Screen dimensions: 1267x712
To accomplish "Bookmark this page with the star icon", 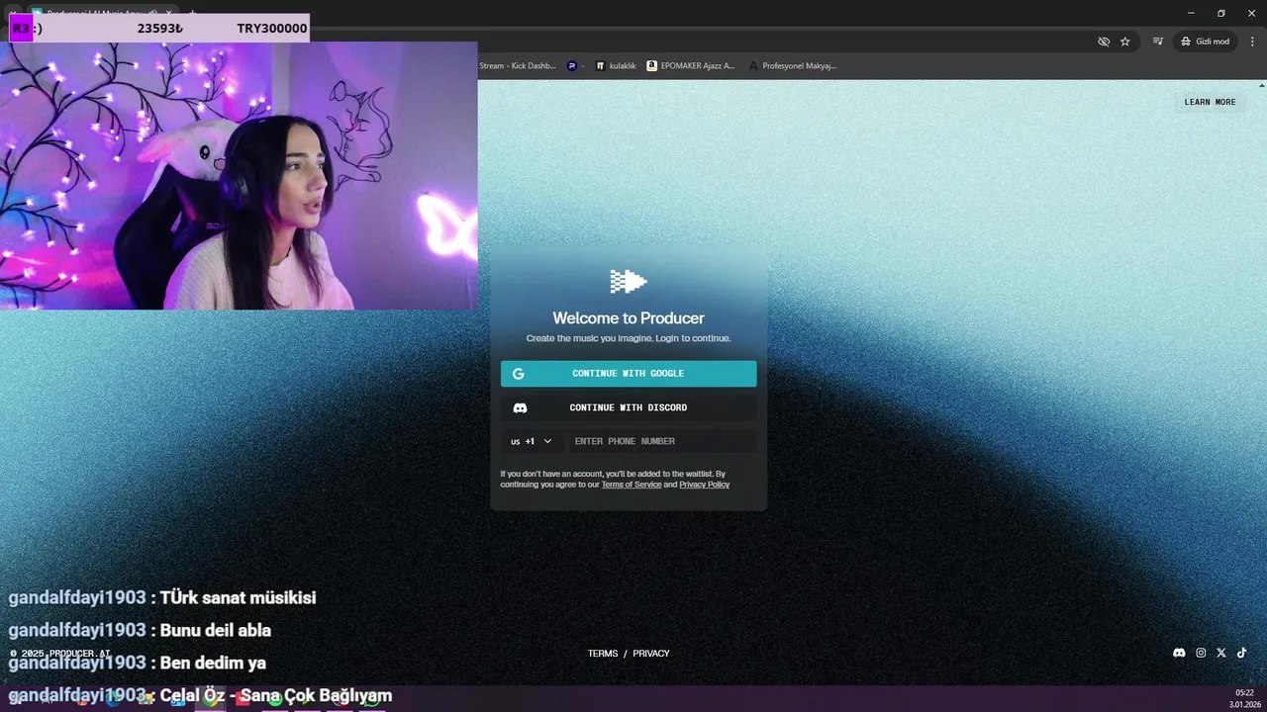I will click(x=1125, y=42).
